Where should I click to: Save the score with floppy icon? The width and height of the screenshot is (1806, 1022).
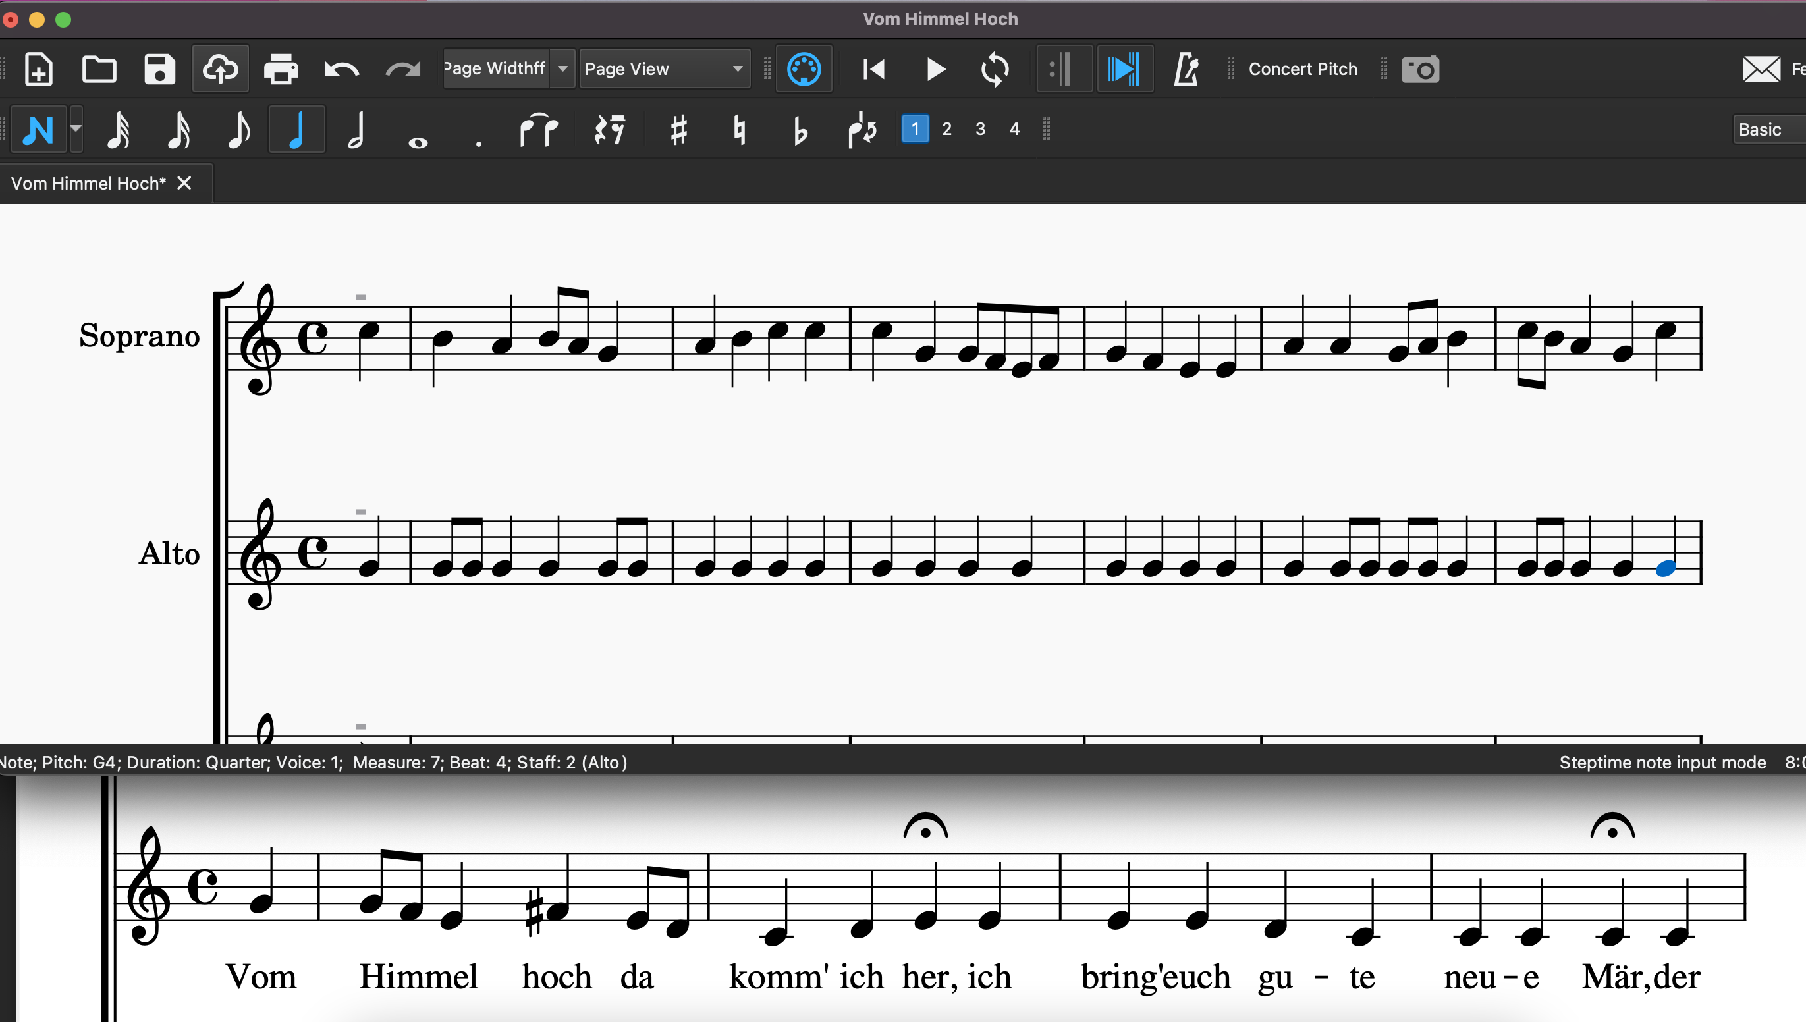pos(159,68)
